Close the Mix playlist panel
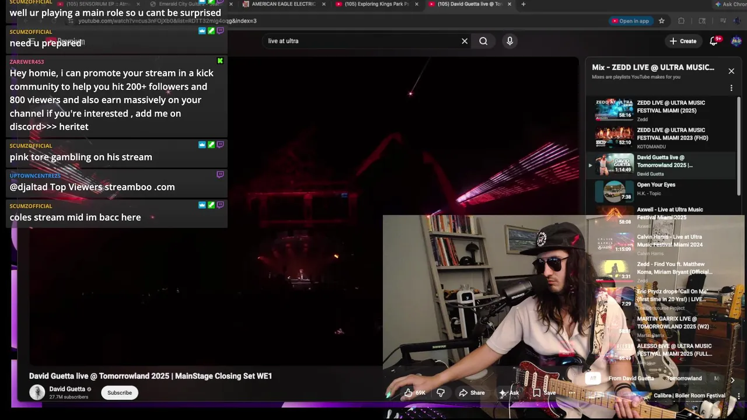 (x=731, y=71)
